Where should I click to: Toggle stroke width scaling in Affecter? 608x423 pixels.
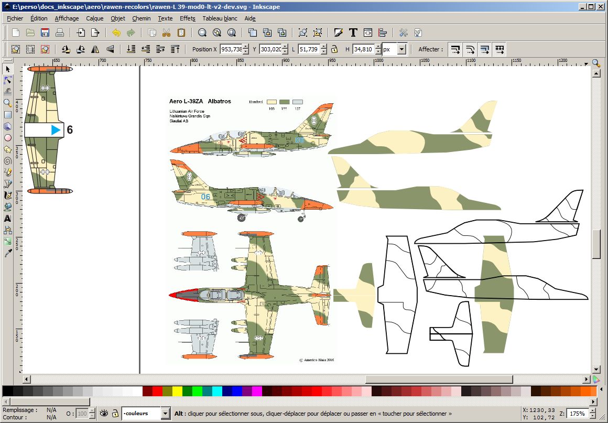(455, 49)
